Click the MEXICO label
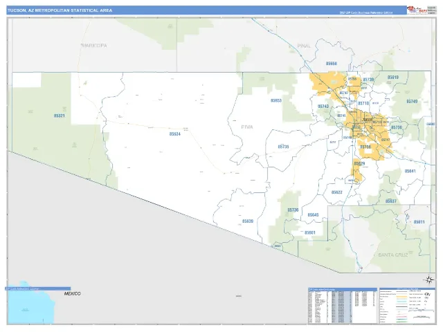The image size is (443, 332). click(72, 293)
